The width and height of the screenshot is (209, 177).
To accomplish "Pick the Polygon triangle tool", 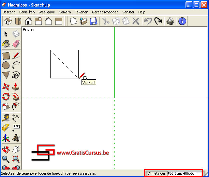I will coord(6,75).
